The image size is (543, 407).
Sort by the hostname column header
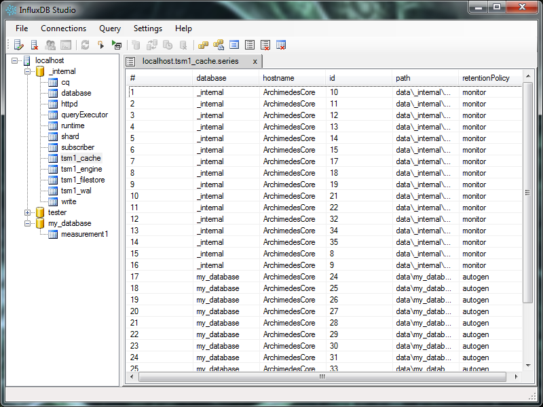[x=293, y=78]
